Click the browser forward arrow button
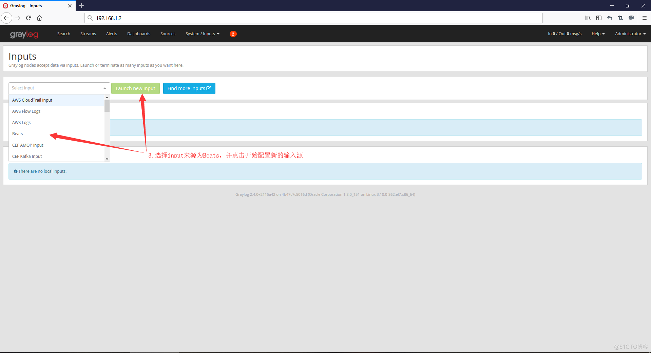651x353 pixels. coord(18,18)
